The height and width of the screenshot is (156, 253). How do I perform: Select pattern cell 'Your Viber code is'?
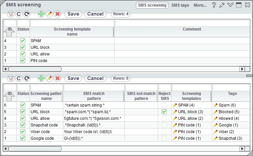point(94,131)
